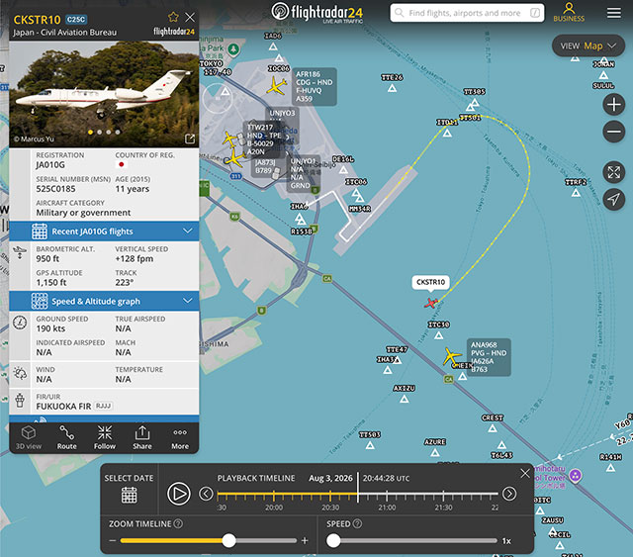Click the CREST waypoint triangle

(x=493, y=428)
